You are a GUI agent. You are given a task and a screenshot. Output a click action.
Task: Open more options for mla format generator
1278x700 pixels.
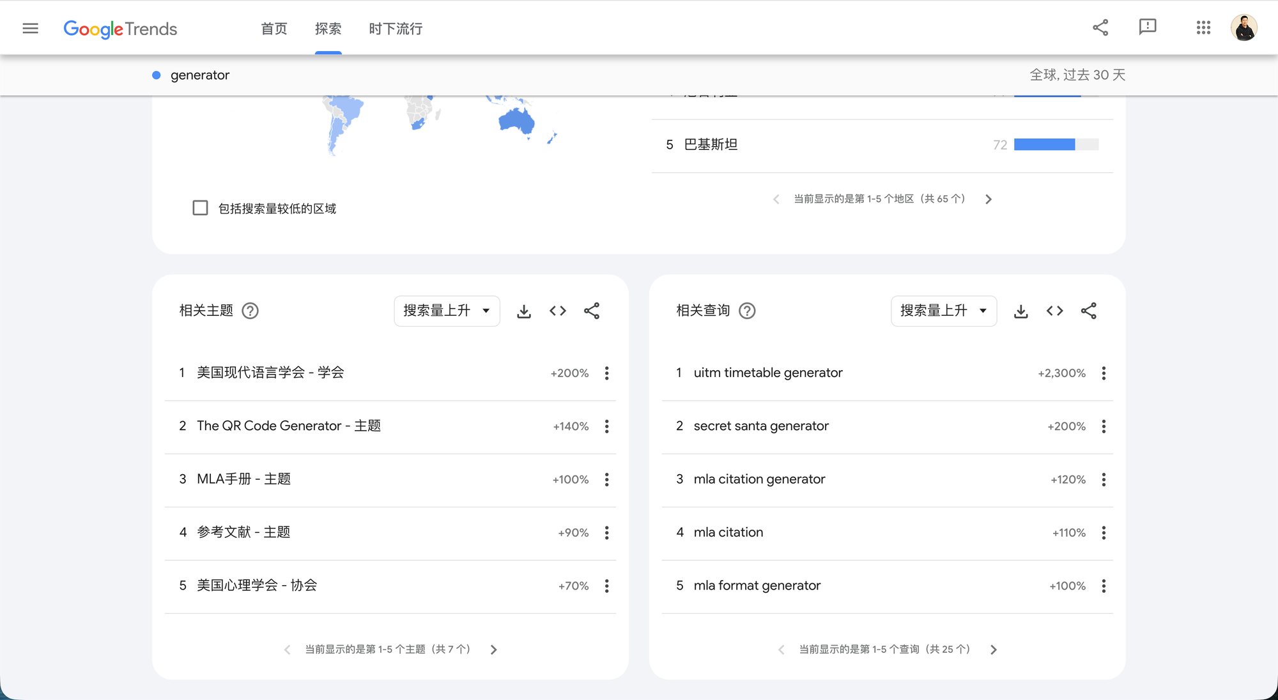[x=1104, y=586]
